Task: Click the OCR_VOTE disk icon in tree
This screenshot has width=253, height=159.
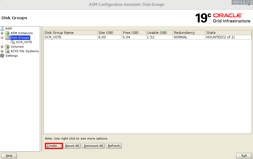Action: point(13,42)
